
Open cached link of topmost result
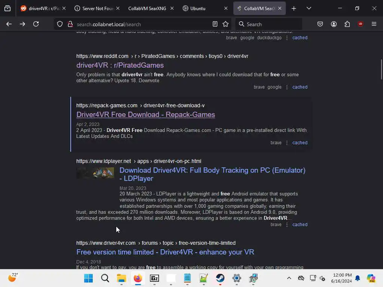pos(300,38)
